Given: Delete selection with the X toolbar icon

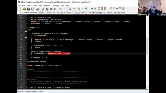Looking at the screenshot, I should [x=55, y=9].
